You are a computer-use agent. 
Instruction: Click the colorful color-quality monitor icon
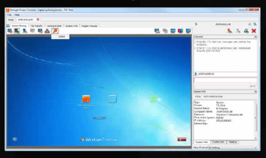180,31
